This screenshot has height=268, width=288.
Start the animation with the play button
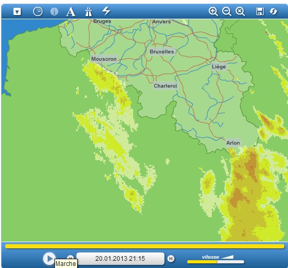pos(49,259)
